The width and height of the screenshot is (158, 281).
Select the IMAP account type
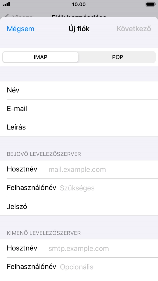pyautogui.click(x=40, y=57)
